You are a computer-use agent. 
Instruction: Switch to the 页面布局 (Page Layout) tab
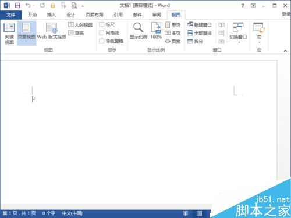[94, 14]
